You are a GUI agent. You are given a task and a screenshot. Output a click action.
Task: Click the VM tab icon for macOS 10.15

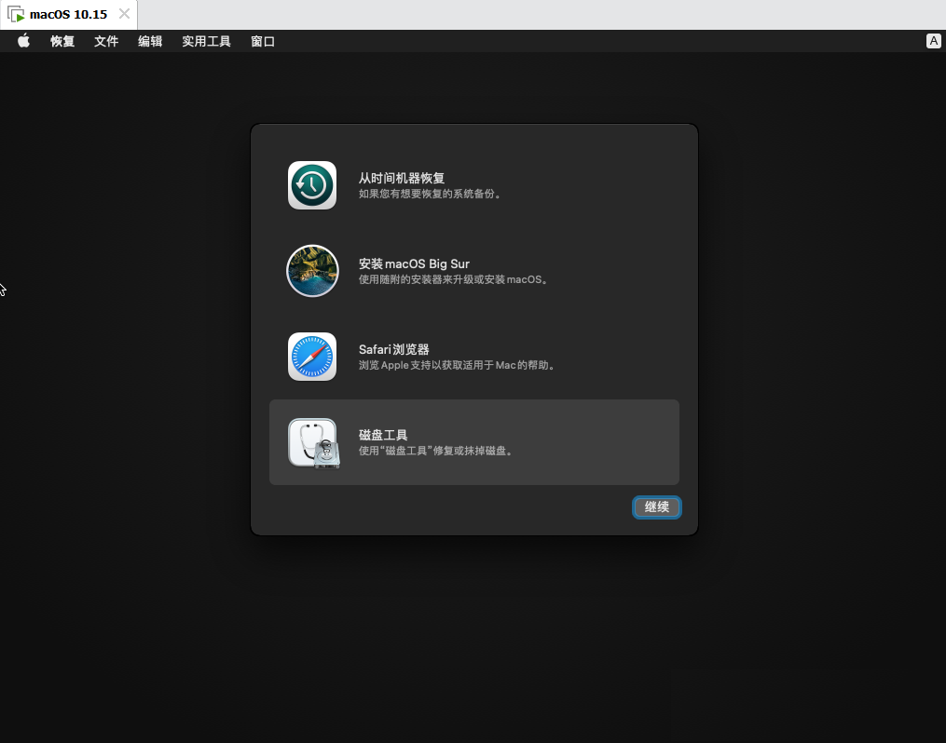(x=16, y=14)
